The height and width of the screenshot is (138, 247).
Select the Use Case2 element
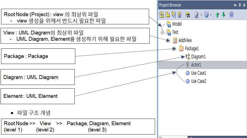[x=199, y=81]
